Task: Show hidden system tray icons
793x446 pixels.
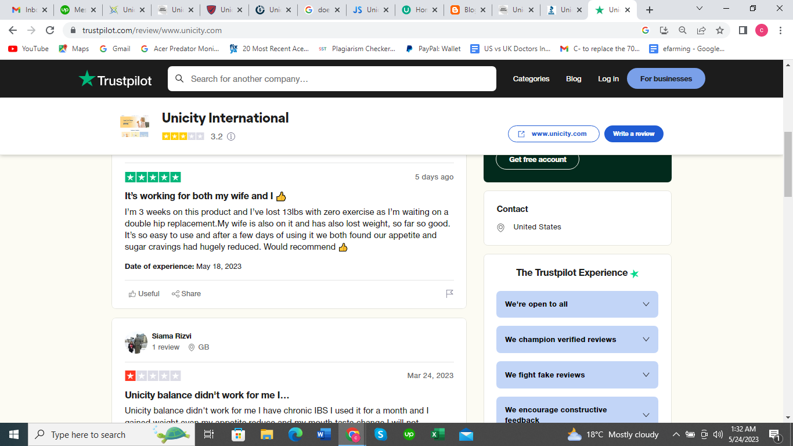Action: [x=676, y=434]
